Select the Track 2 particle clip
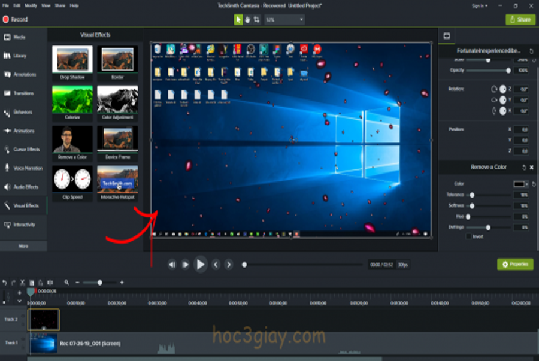 (44, 320)
